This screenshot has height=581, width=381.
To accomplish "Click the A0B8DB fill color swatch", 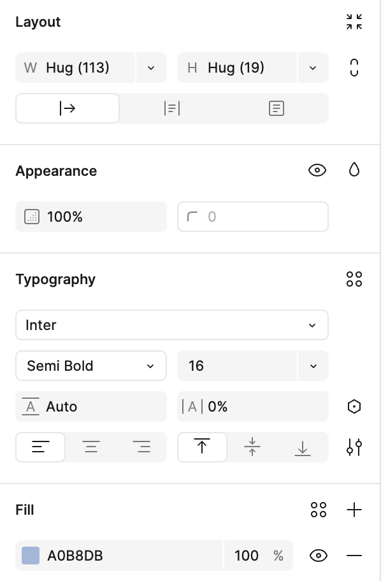I will 31,556.
